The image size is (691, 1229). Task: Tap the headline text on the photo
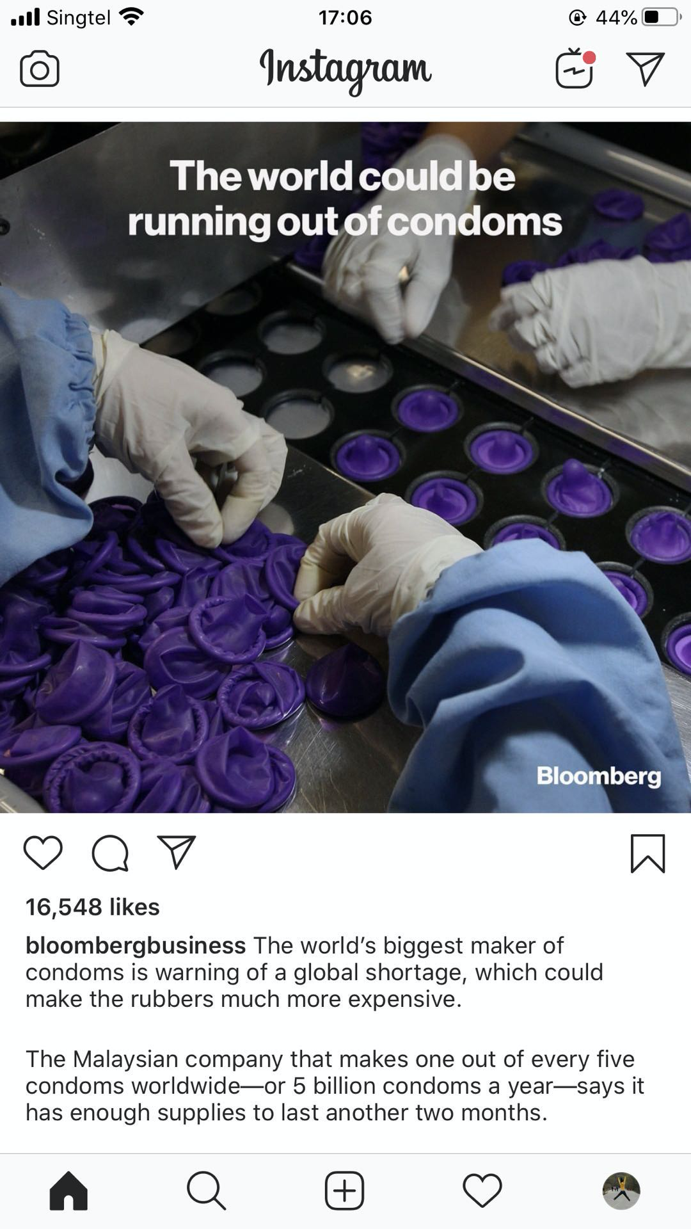(345, 198)
